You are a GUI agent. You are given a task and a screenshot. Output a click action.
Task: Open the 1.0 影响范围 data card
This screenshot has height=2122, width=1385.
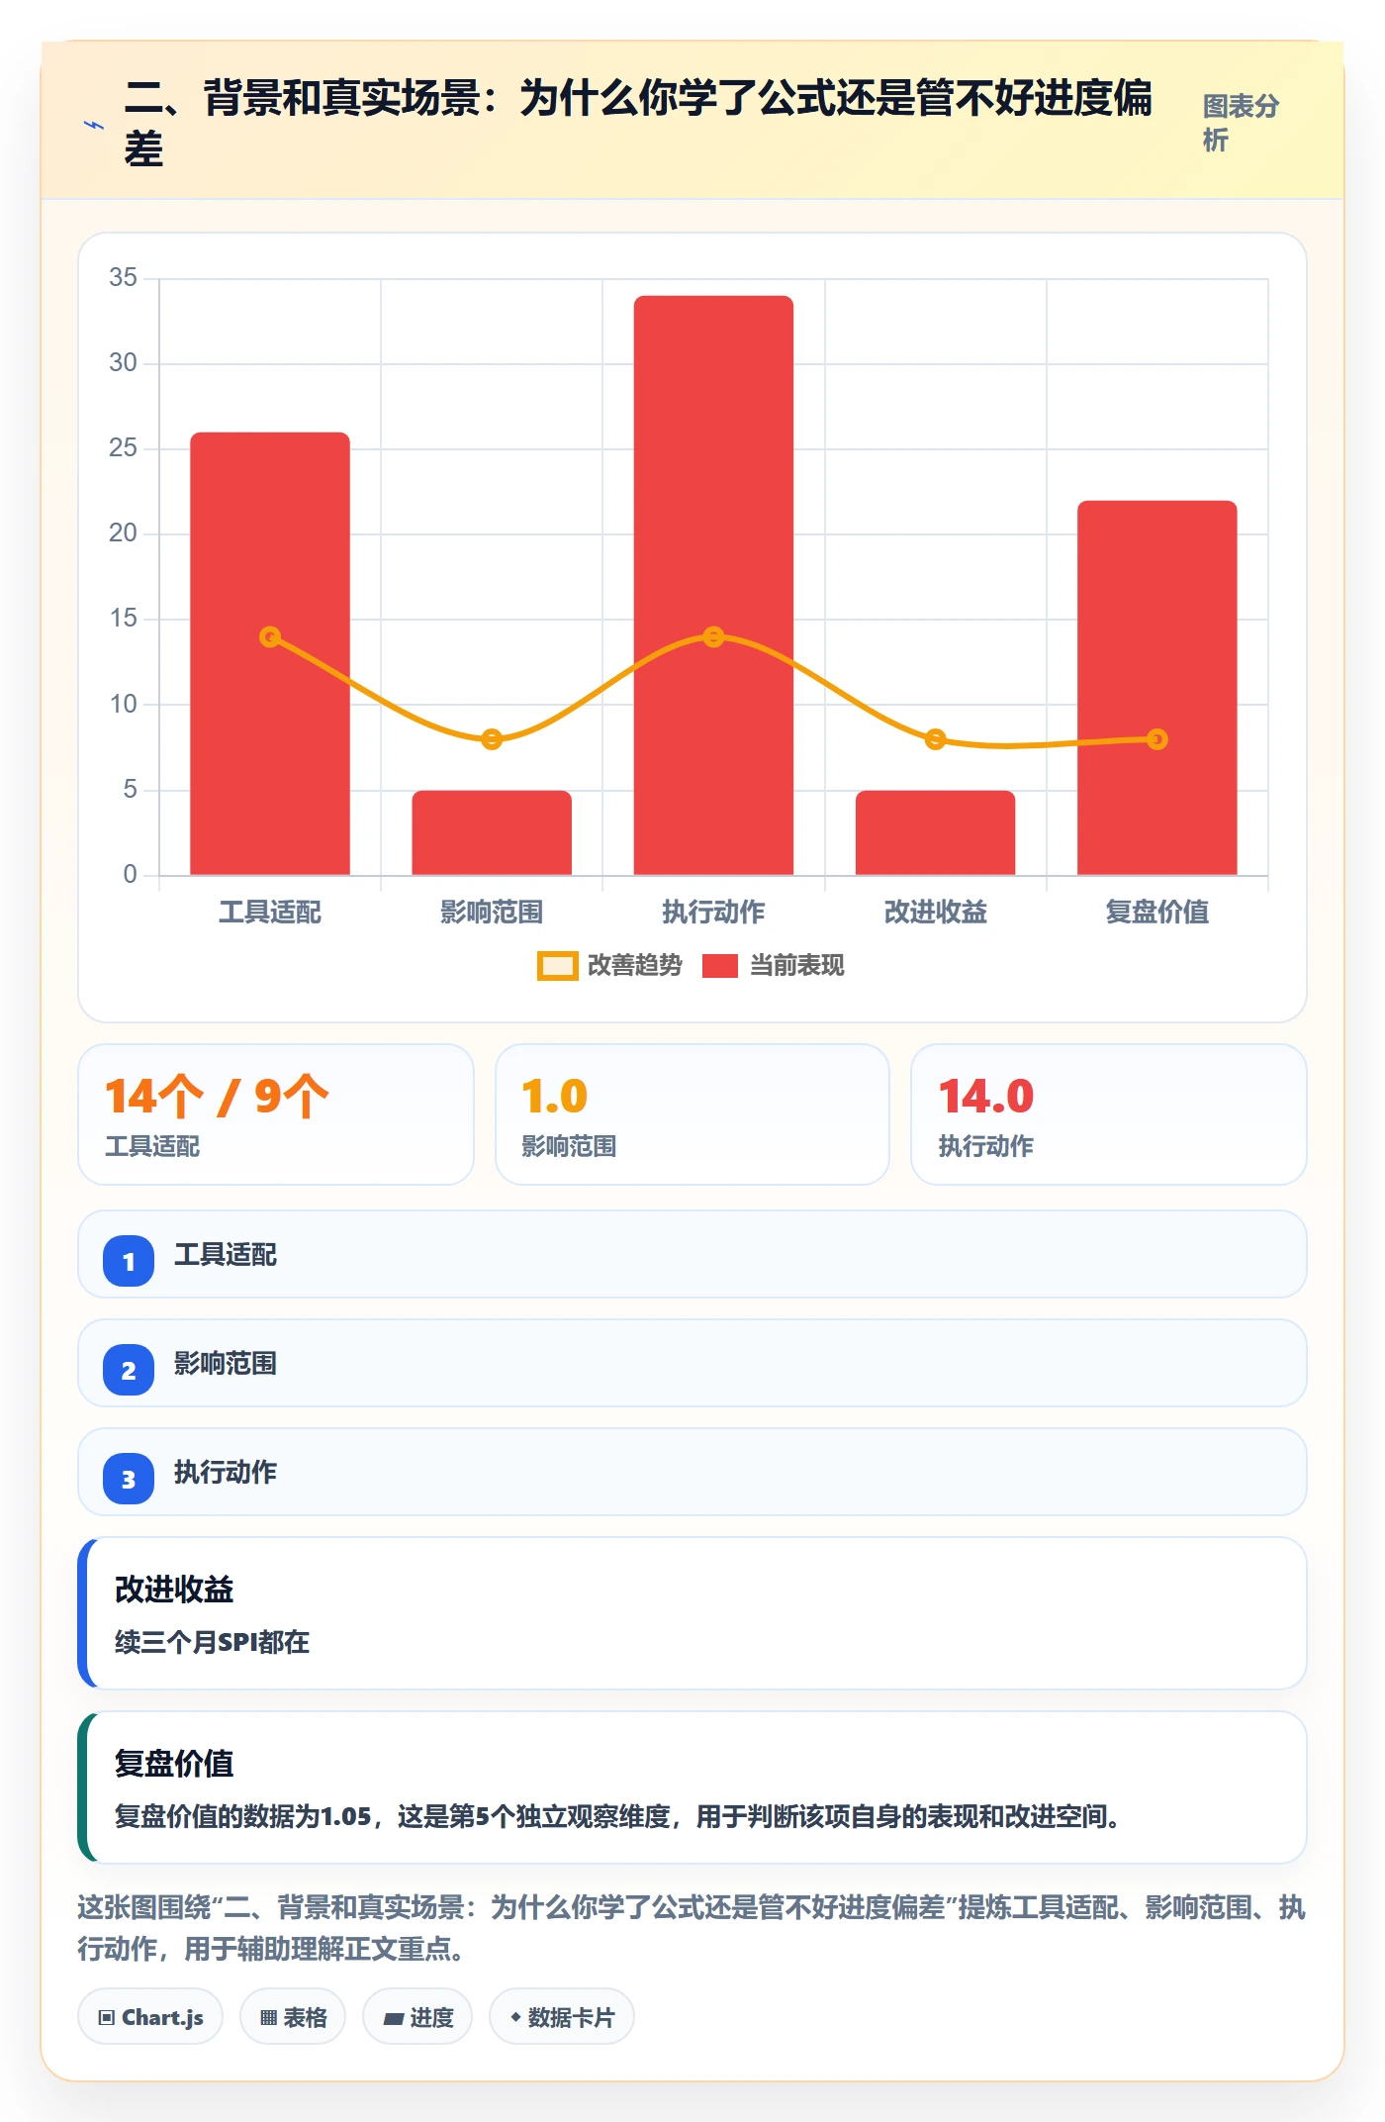tap(692, 1114)
